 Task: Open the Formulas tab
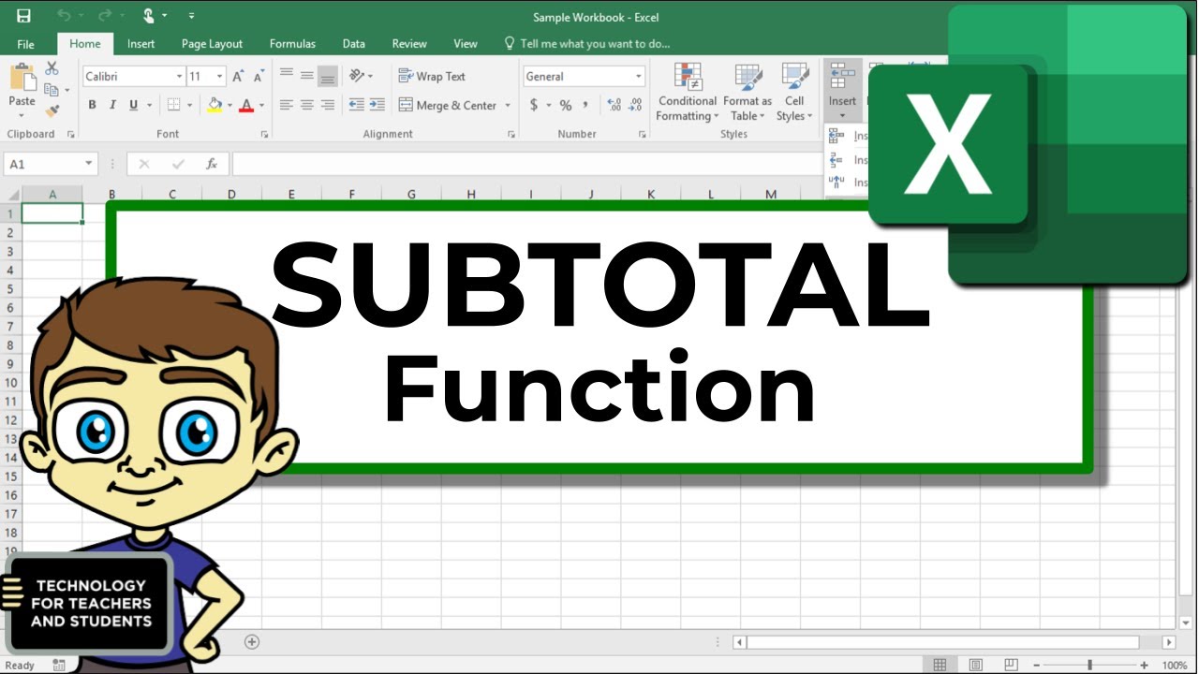(292, 44)
